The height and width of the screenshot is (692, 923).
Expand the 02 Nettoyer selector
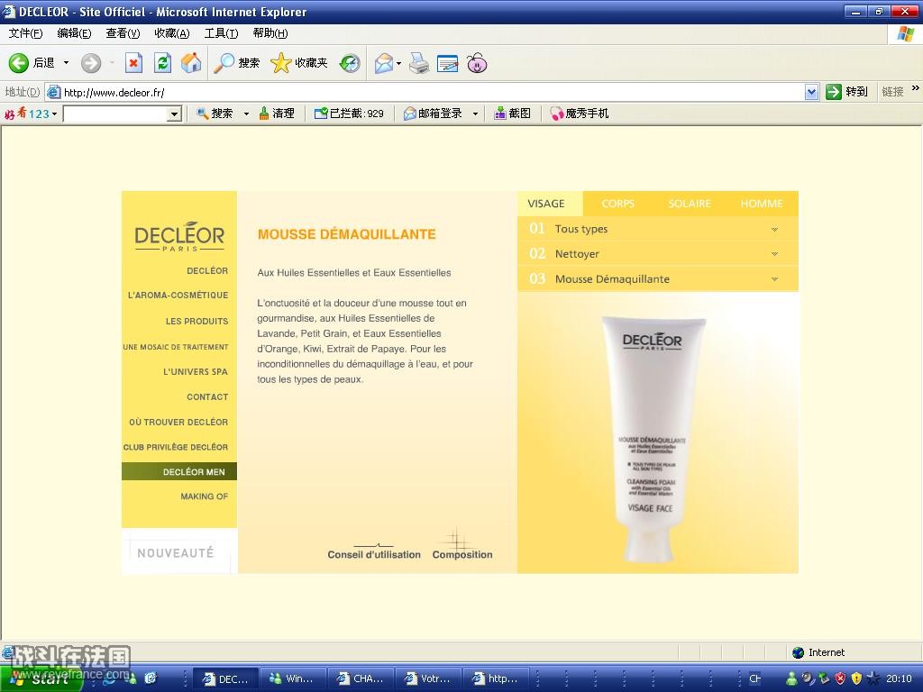pos(657,253)
